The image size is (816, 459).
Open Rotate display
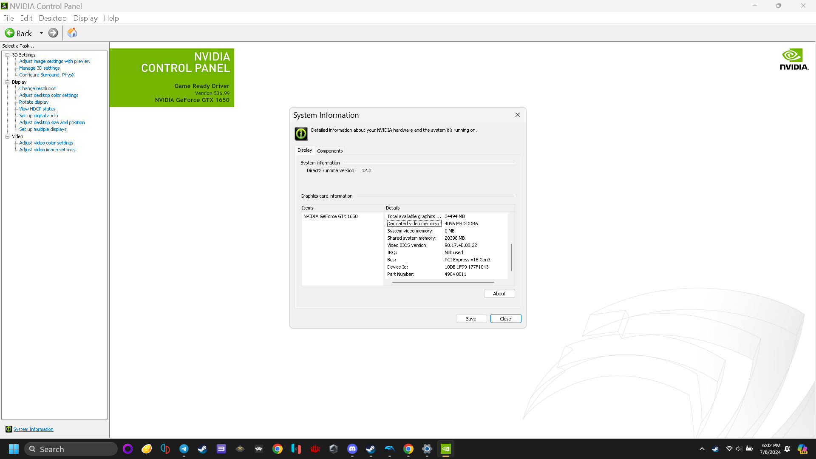(34, 102)
